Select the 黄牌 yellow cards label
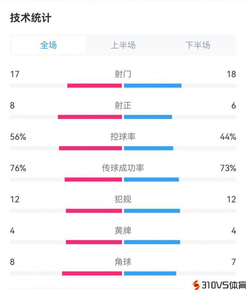 click(x=123, y=231)
